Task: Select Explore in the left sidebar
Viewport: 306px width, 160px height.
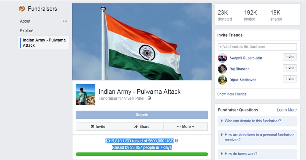Action: pyautogui.click(x=27, y=31)
